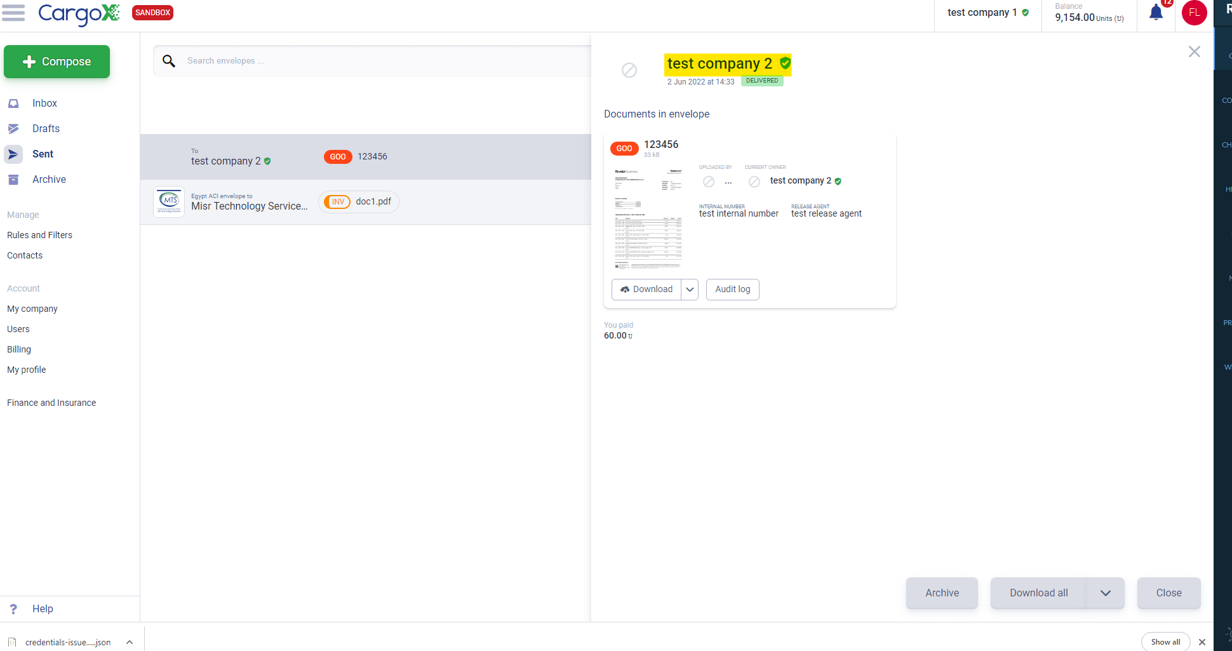
Task: Open the Drafts section
Action: click(x=45, y=128)
